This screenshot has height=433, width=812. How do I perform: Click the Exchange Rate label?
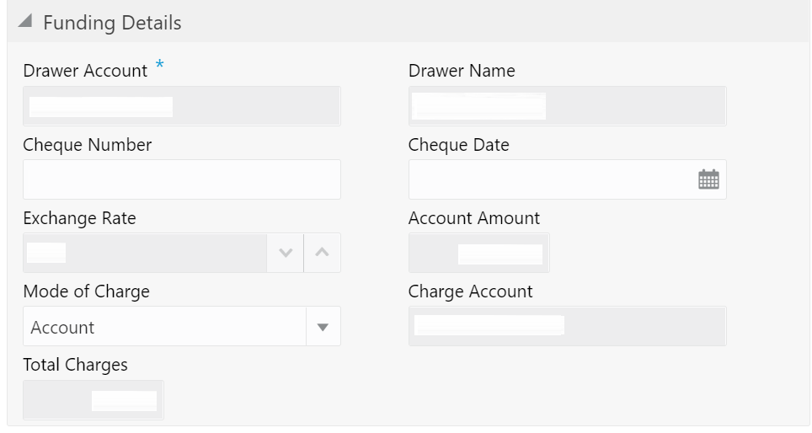(79, 218)
